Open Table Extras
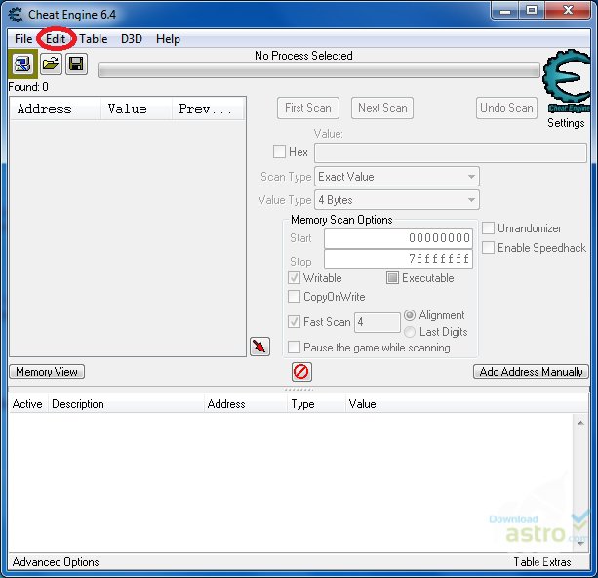 click(542, 562)
